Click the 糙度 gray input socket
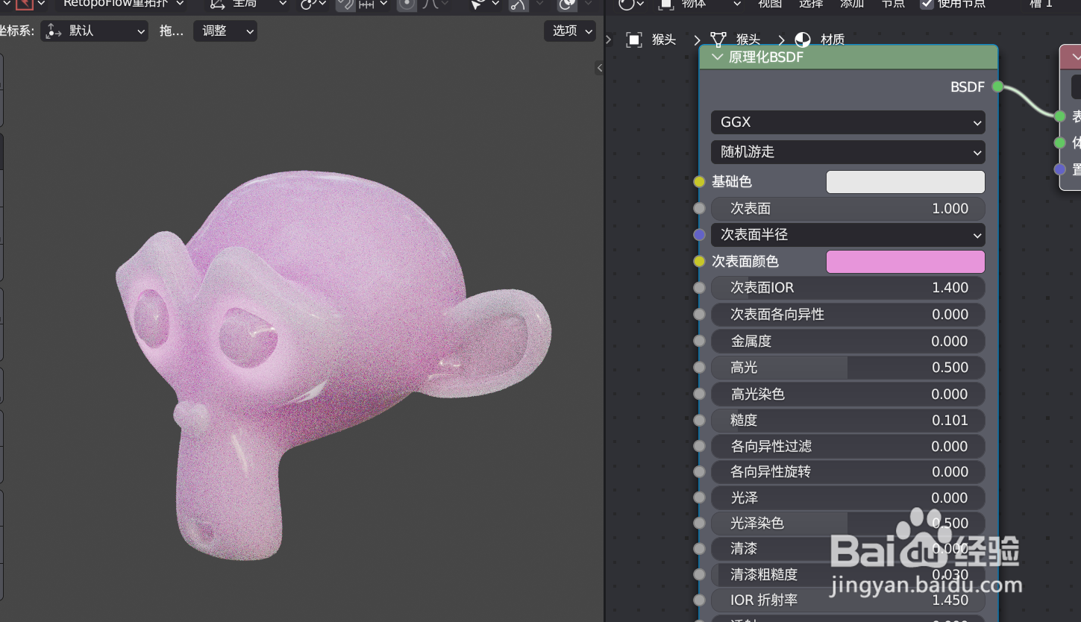Viewport: 1081px width, 622px height. click(x=699, y=421)
